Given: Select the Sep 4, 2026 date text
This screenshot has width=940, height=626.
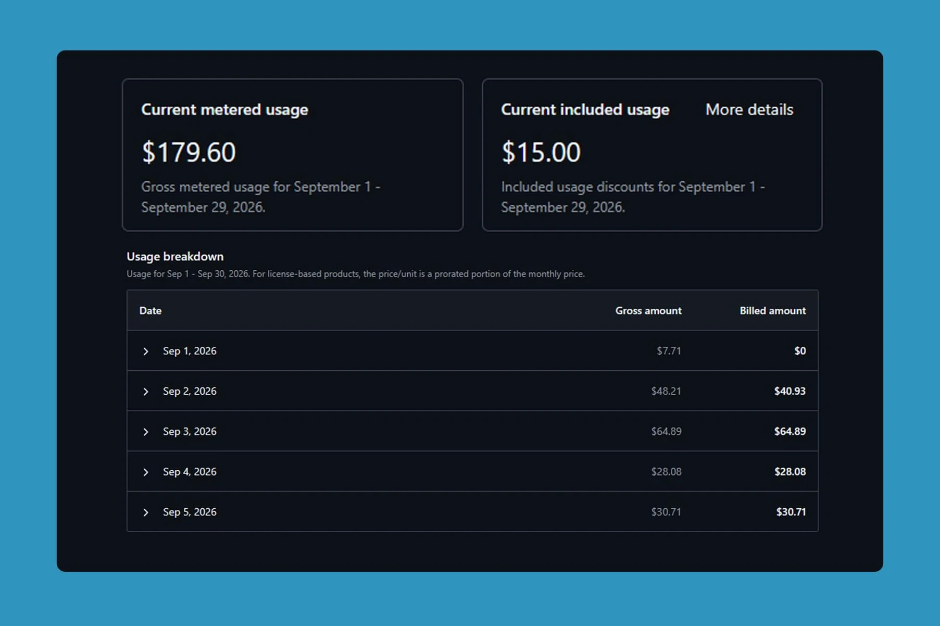Looking at the screenshot, I should point(190,472).
